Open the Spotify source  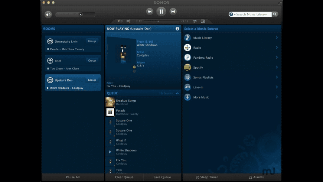(x=232, y=67)
